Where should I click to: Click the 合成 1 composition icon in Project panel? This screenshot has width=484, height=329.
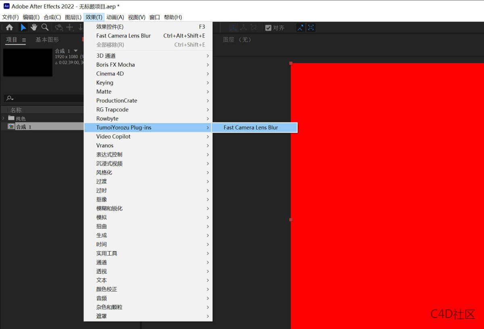point(11,126)
